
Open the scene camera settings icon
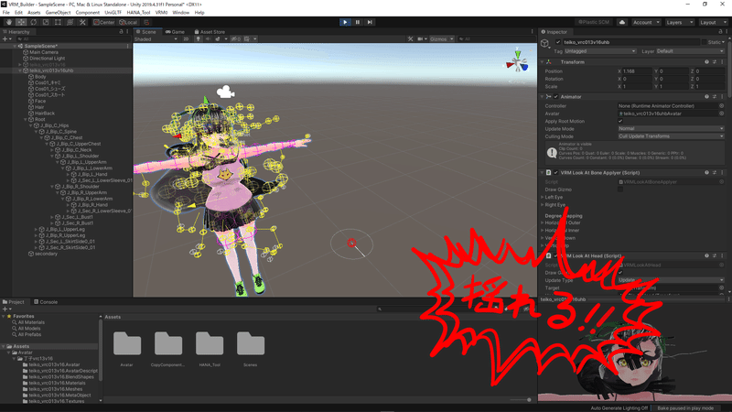pyautogui.click(x=420, y=38)
